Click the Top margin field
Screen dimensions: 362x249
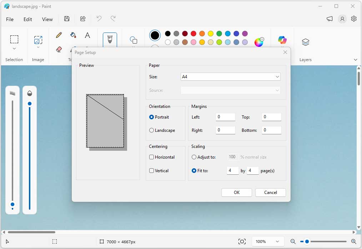pos(271,117)
